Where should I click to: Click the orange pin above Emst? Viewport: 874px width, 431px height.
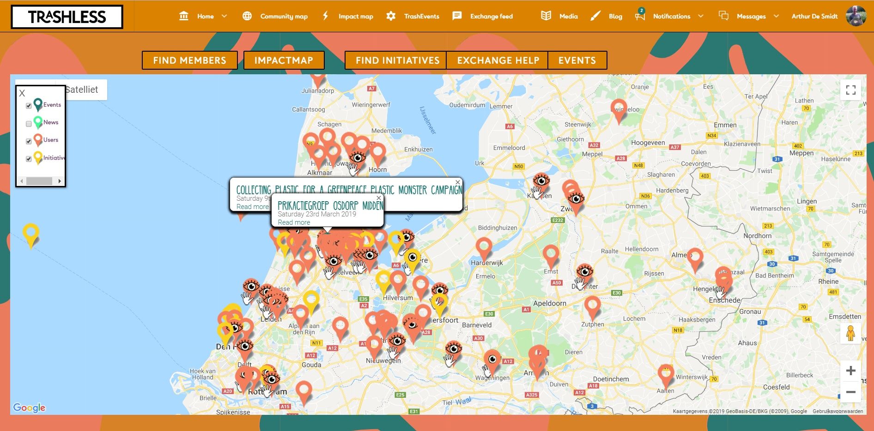(551, 257)
